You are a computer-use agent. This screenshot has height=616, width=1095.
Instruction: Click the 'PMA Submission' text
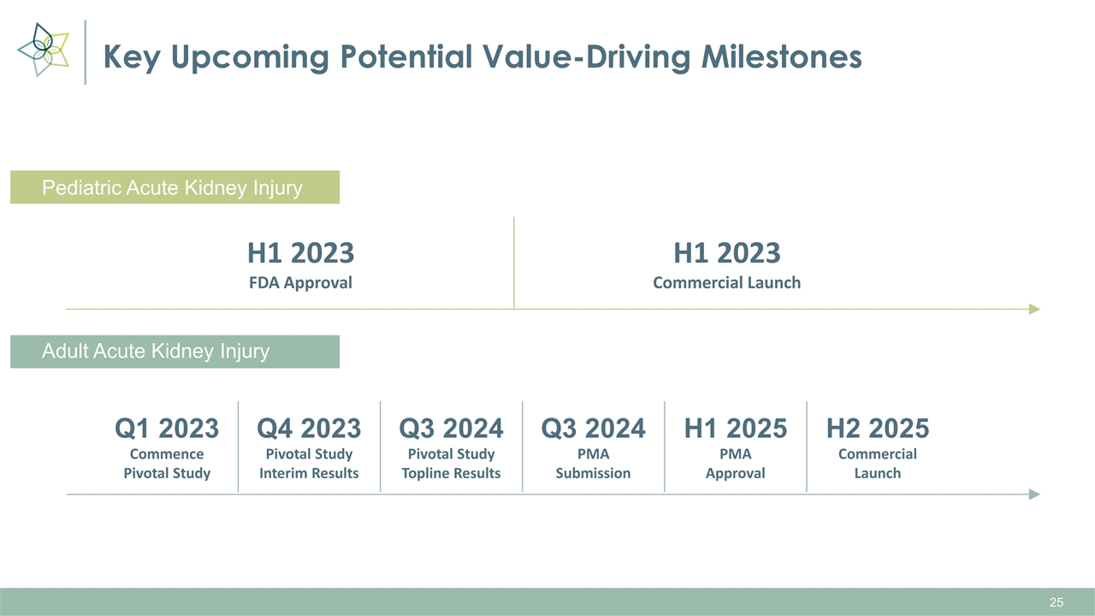593,464
